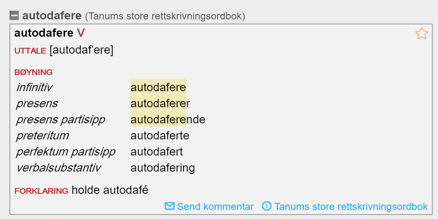Click the info icon beside Tanums store rettskrivningsordbok
This screenshot has width=438, height=219.
266,206
